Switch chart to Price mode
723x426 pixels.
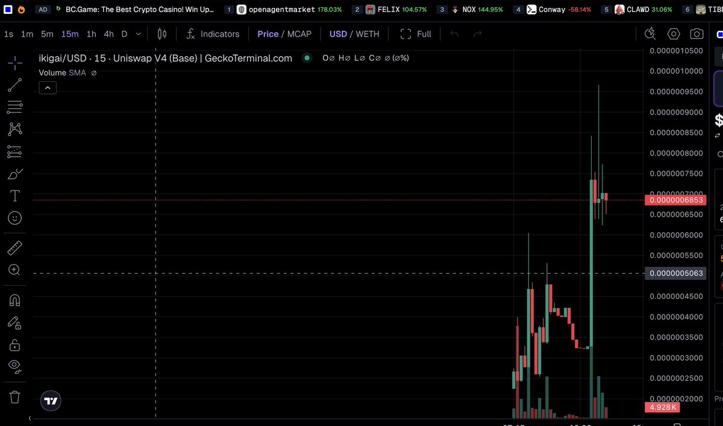point(268,34)
